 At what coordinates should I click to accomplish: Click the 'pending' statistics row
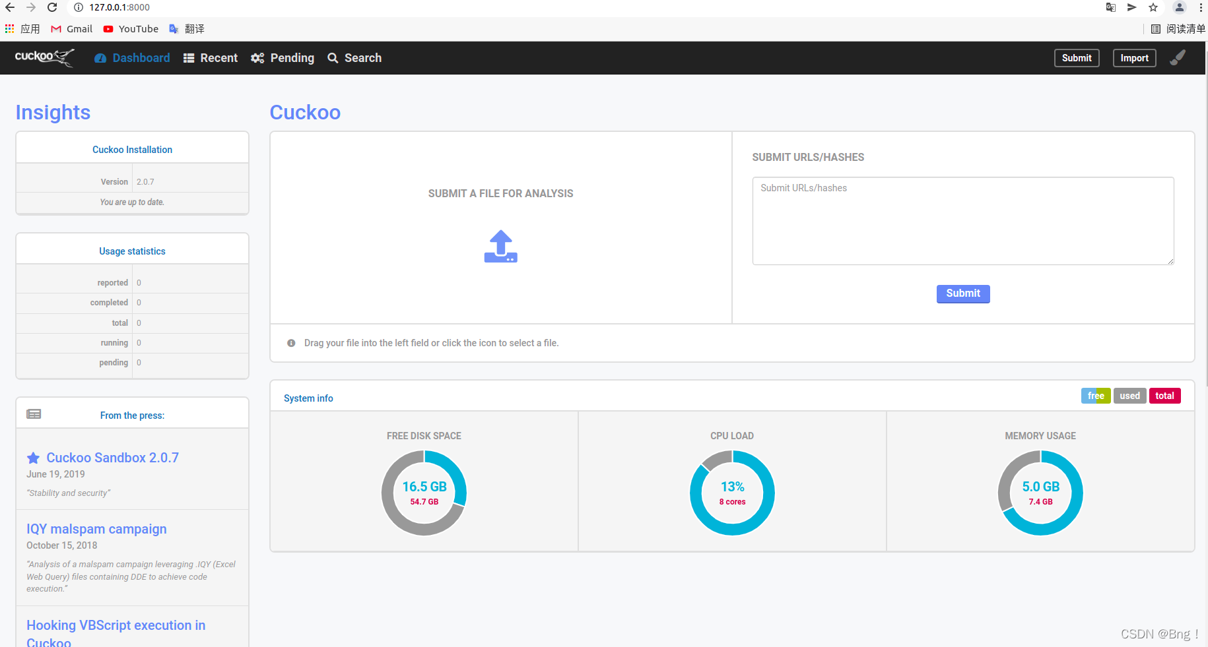(x=132, y=363)
